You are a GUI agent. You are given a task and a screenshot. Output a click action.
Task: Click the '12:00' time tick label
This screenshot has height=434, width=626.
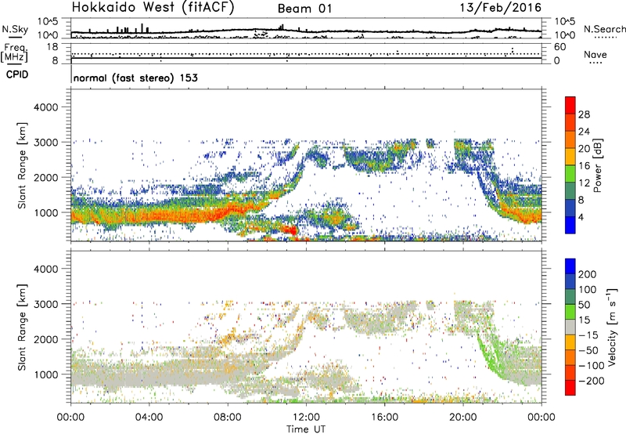[x=306, y=418]
